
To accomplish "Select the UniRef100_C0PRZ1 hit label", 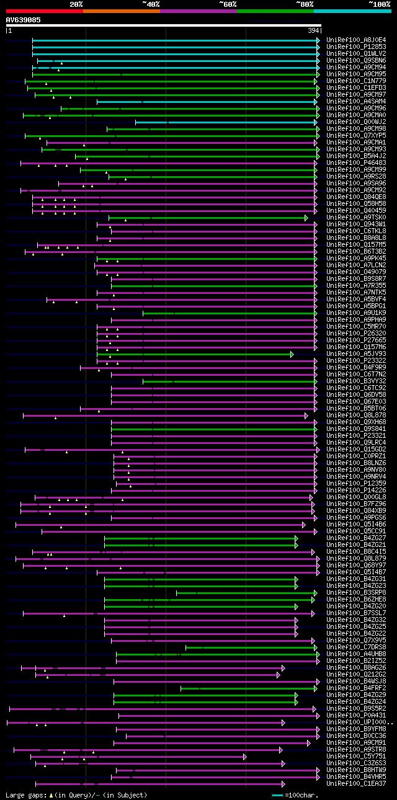I will tap(355, 456).
